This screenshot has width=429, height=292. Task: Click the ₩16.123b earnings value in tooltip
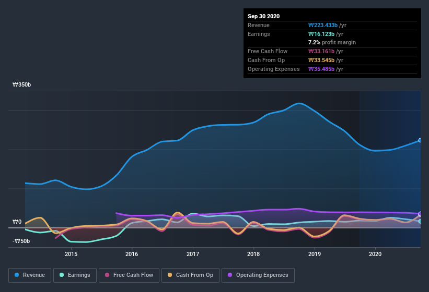(325, 34)
